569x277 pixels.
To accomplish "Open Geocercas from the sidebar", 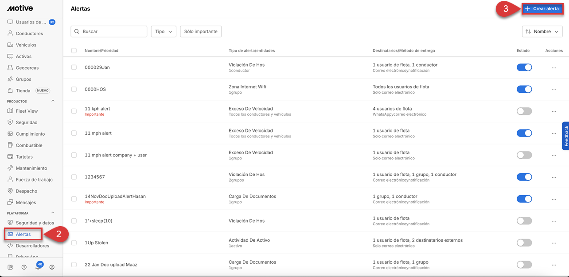I will pos(27,68).
